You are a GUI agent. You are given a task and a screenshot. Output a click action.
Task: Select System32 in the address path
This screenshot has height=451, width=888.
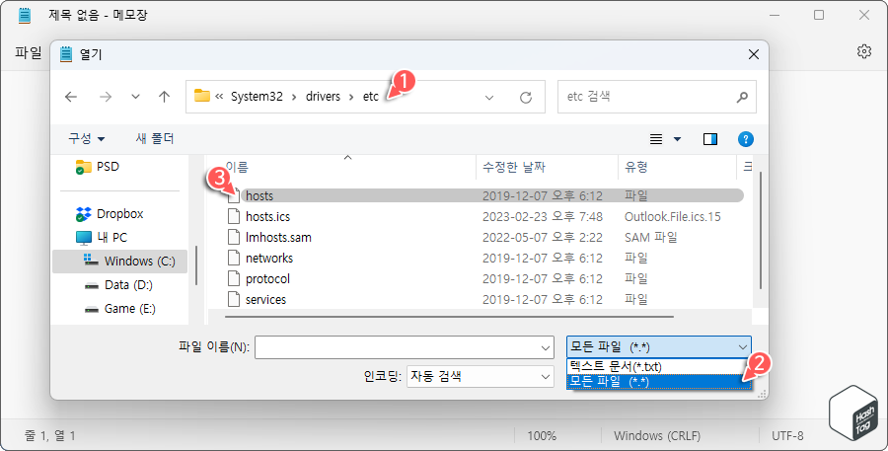[257, 97]
